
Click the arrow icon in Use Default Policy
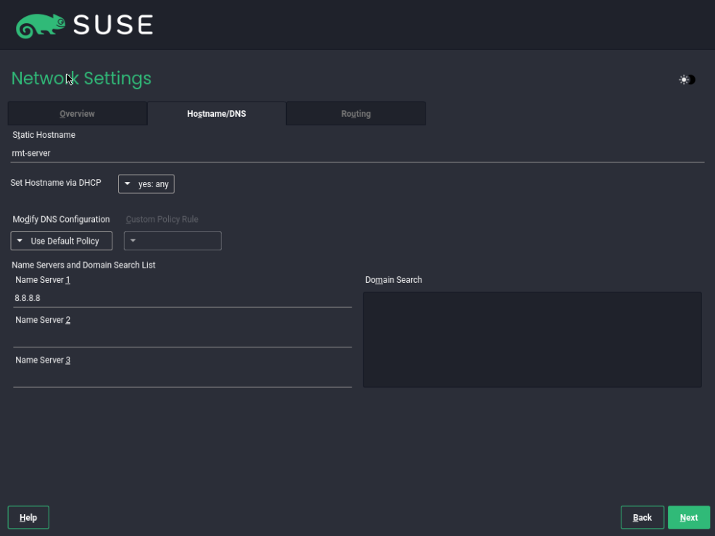20,241
